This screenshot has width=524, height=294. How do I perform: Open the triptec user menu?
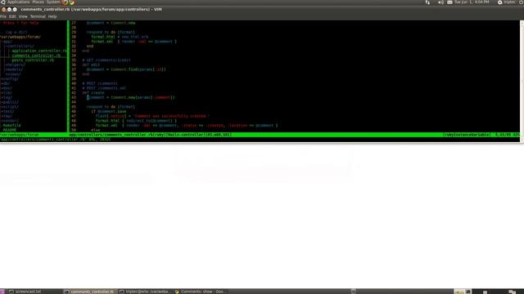click(507, 2)
